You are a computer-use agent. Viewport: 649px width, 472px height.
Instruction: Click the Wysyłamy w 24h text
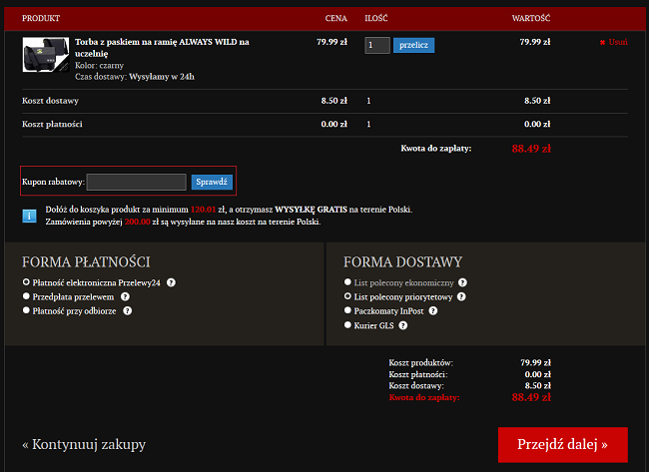tap(162, 77)
